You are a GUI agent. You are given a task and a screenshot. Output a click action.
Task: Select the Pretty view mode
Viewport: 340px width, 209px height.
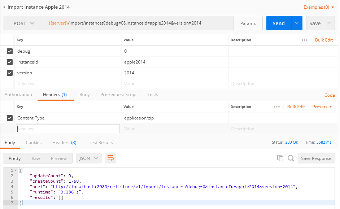click(x=14, y=158)
